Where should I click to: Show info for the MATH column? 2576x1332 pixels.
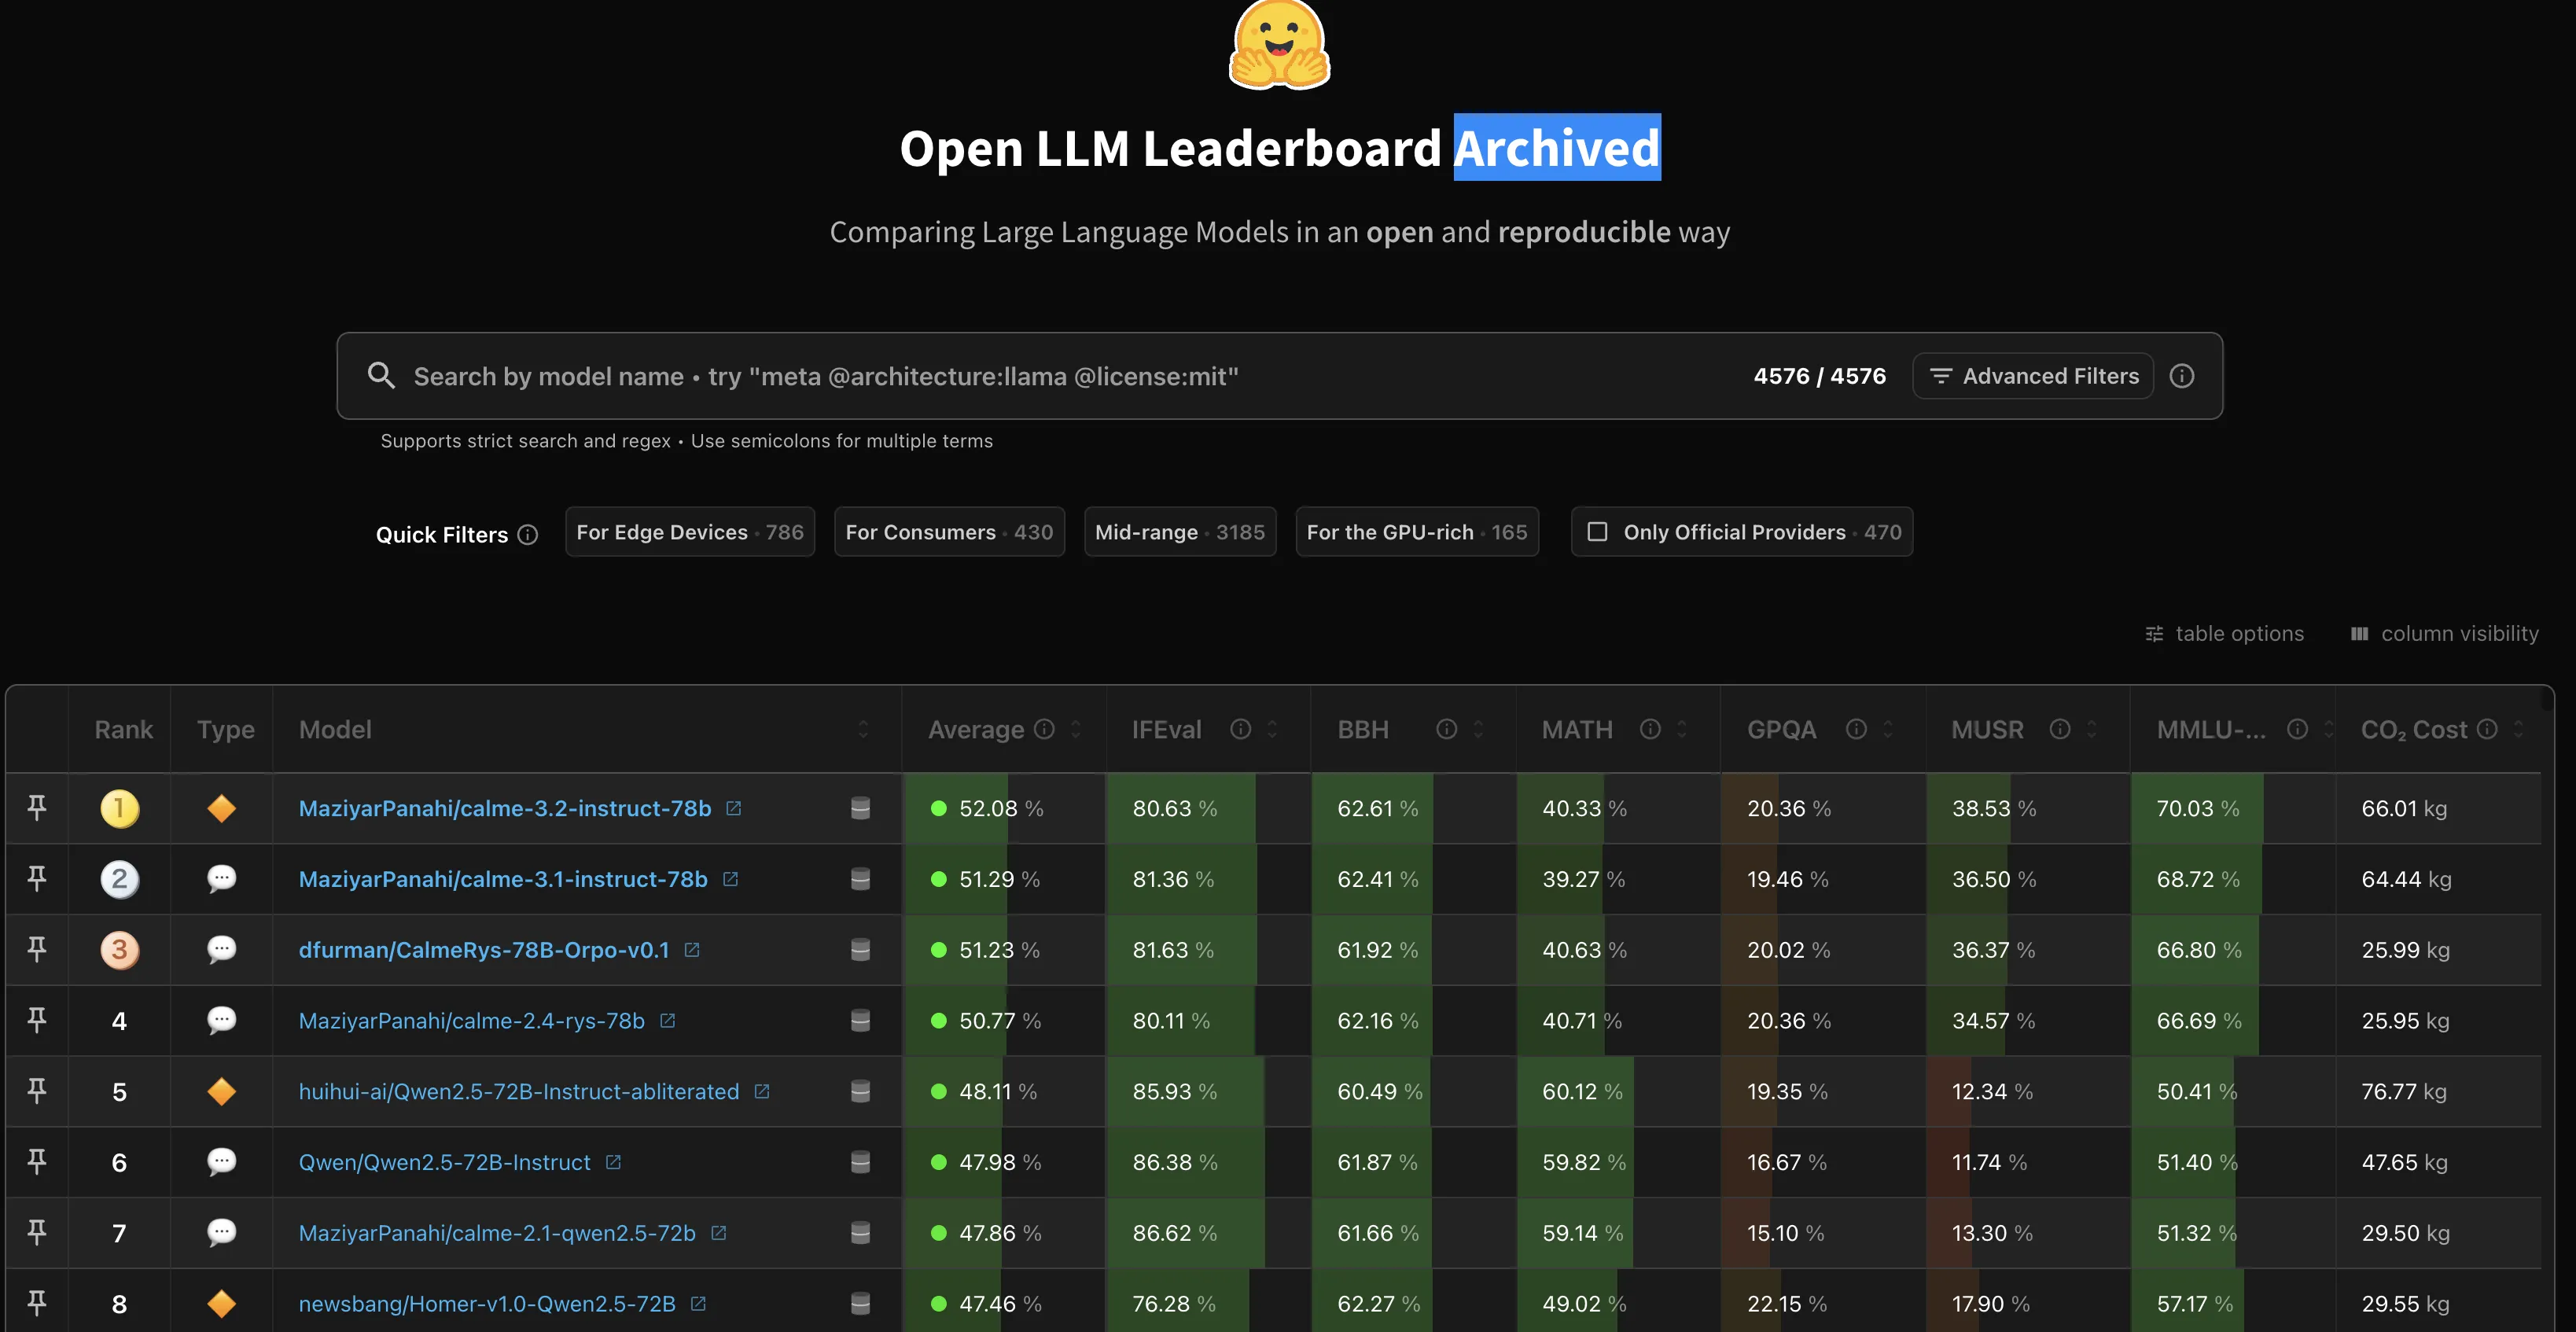click(x=1650, y=729)
